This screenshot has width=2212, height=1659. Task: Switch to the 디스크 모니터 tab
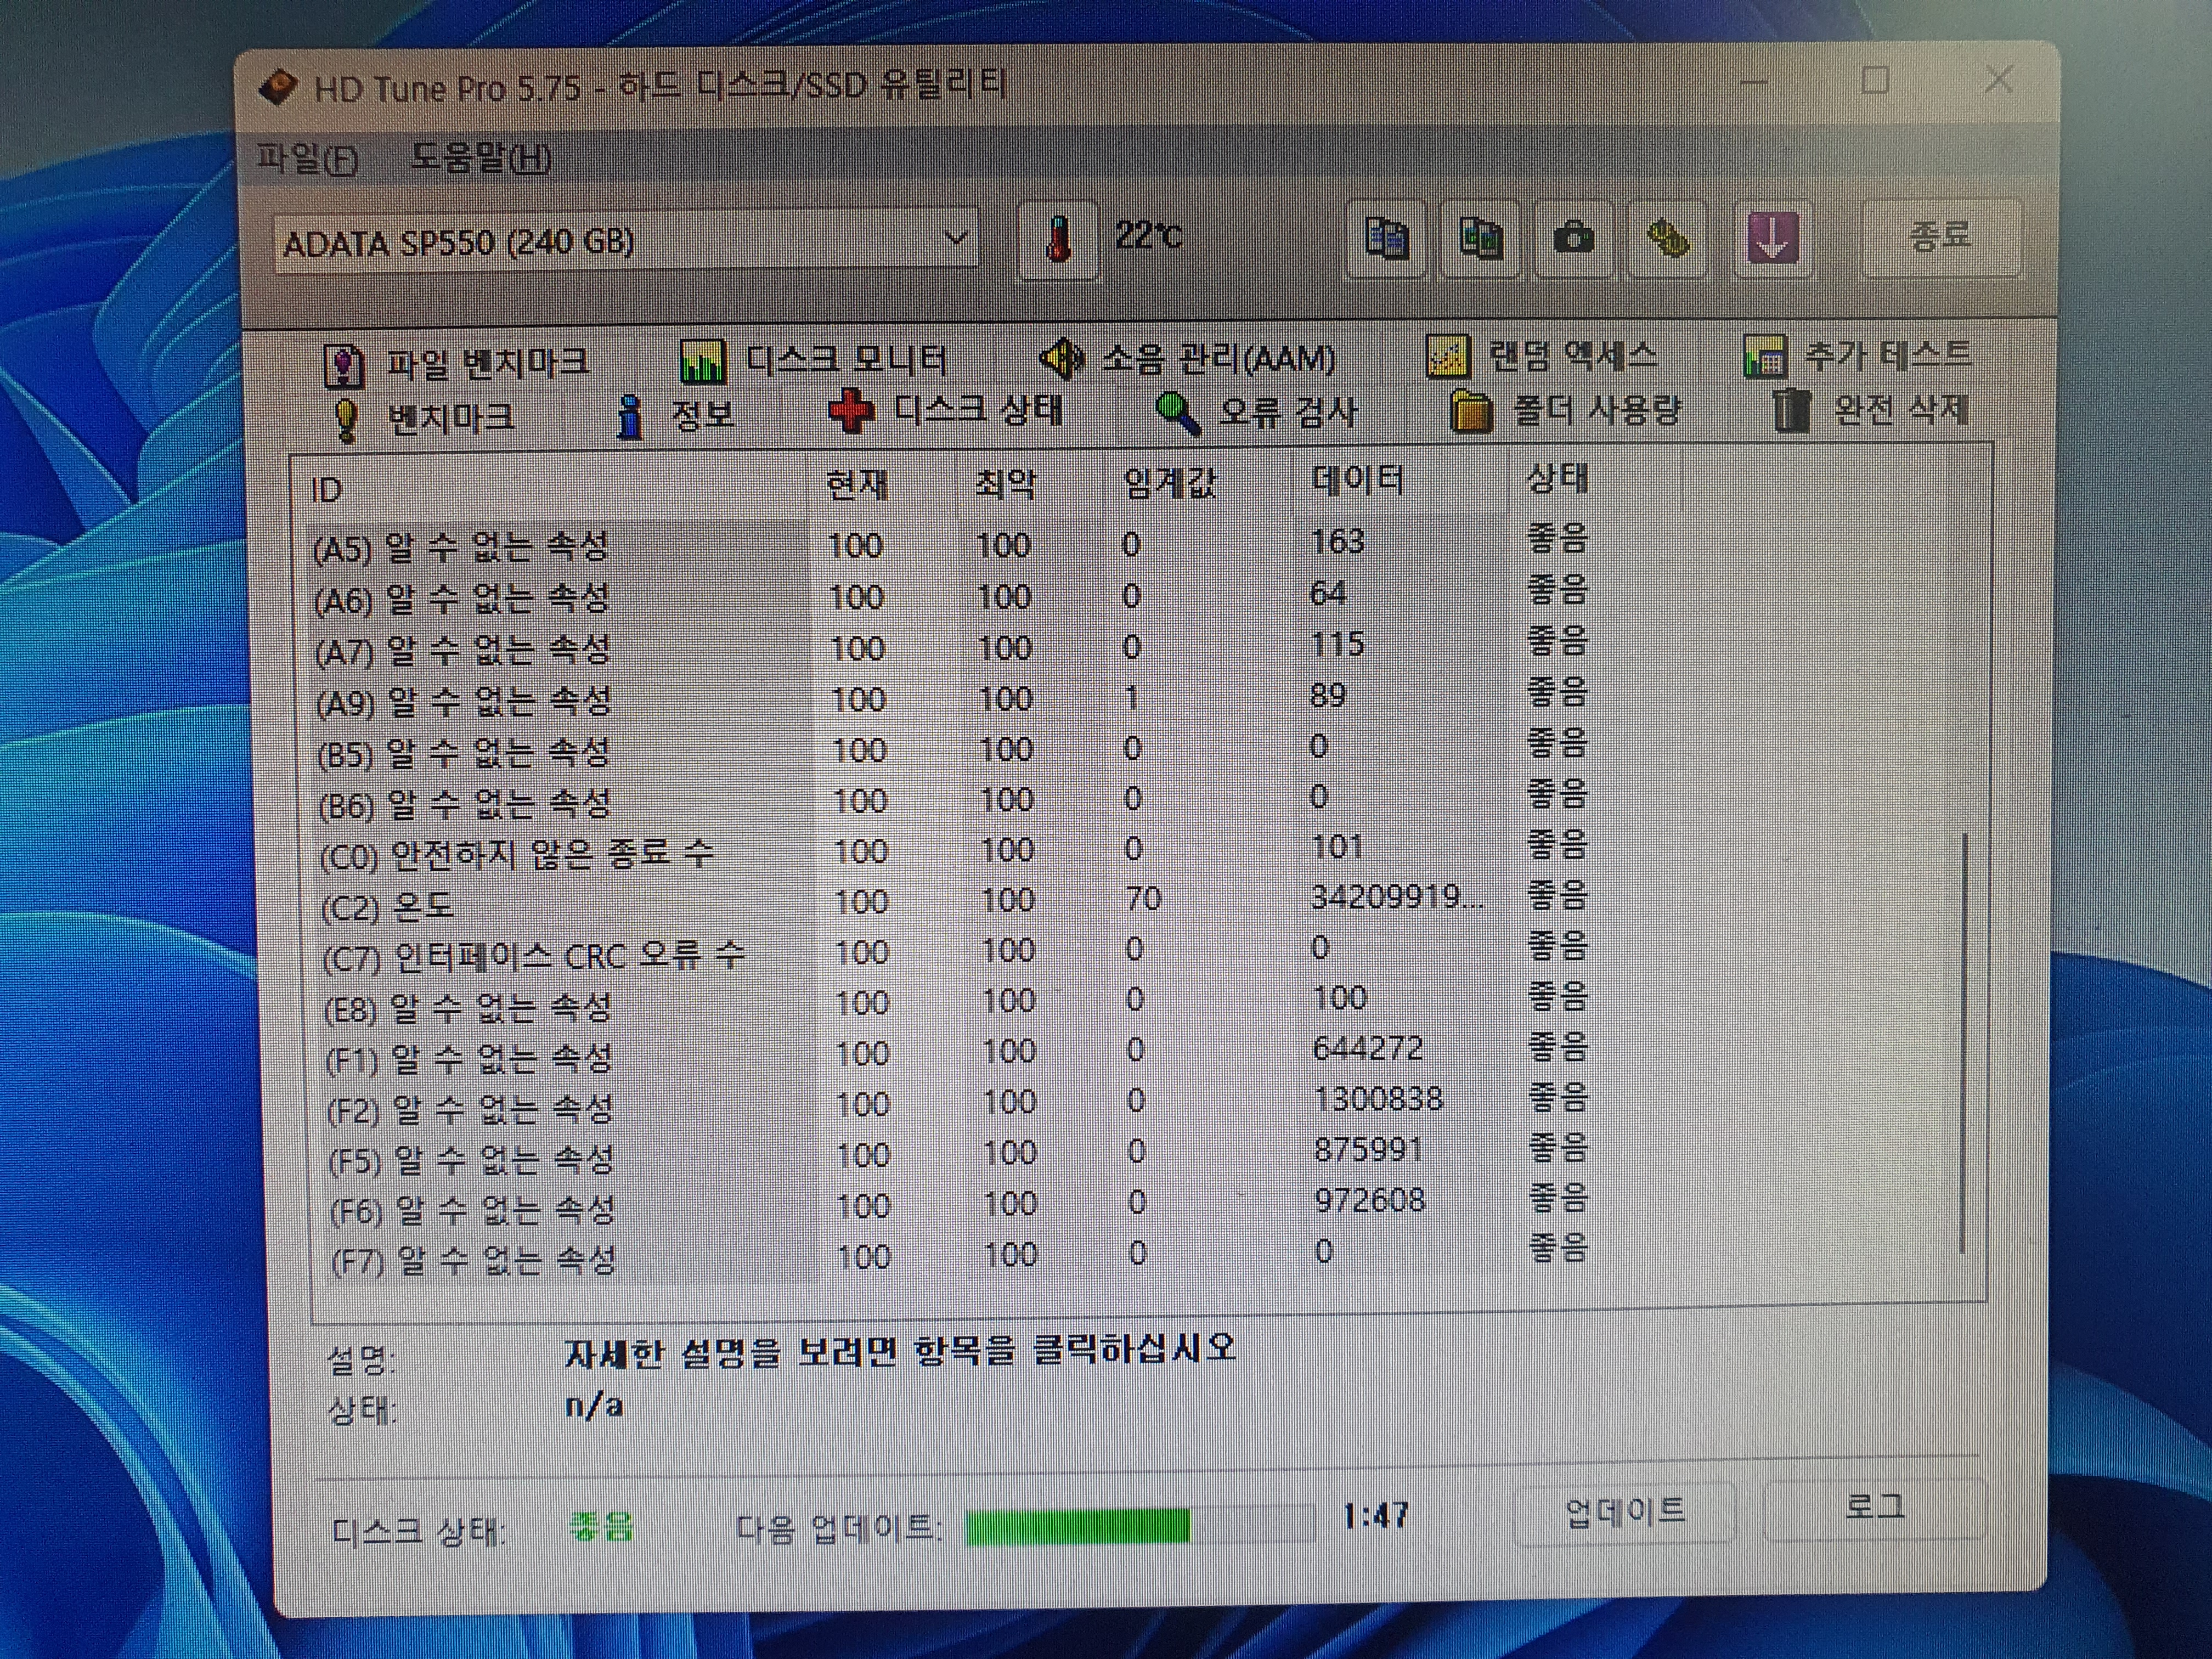814,361
